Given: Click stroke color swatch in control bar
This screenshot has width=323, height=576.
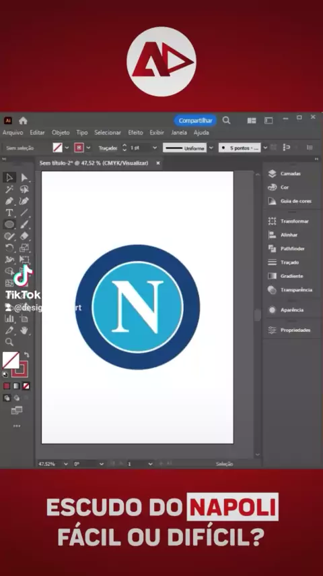Looking at the screenshot, I should click(79, 148).
